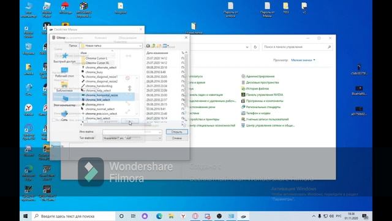392x221 pixels.
Task: Open Opera from the taskbar
Action: 195,216
